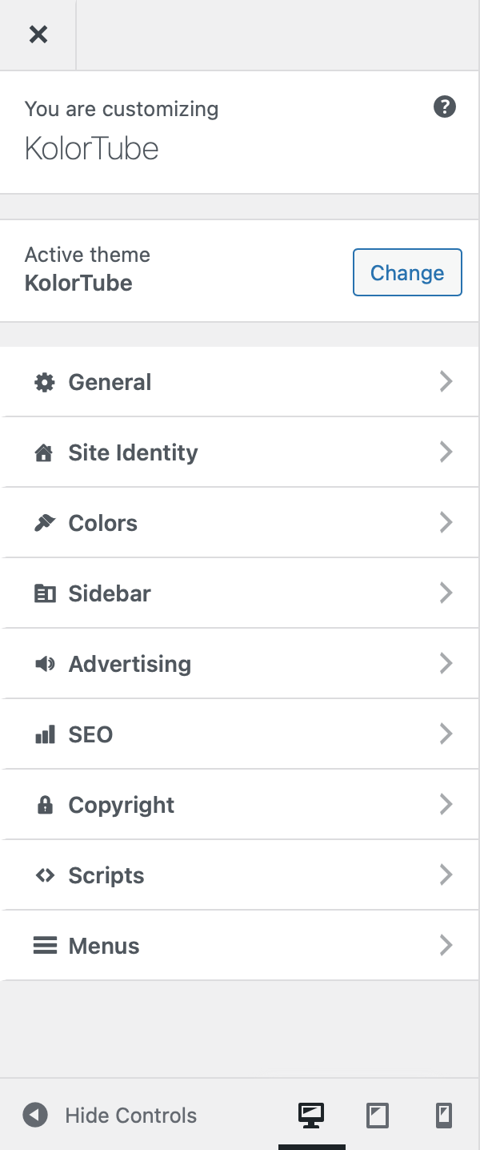Switch to mobile preview mode
480x1150 pixels.
click(x=443, y=1115)
